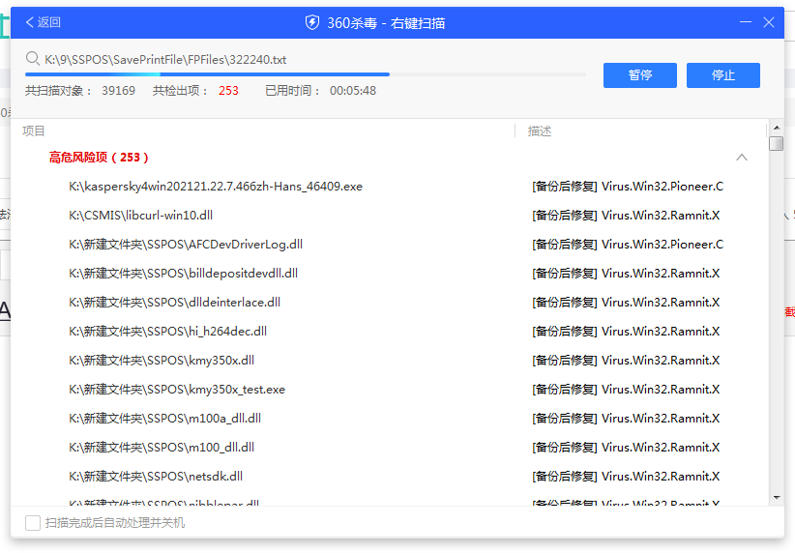Click the scan progress bar

tap(305, 73)
